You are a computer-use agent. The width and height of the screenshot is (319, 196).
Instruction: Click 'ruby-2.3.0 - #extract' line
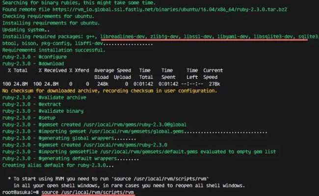(x=31, y=104)
